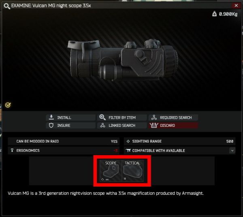
Task: Click the Linked Search nodes icon
Action: [102, 125]
